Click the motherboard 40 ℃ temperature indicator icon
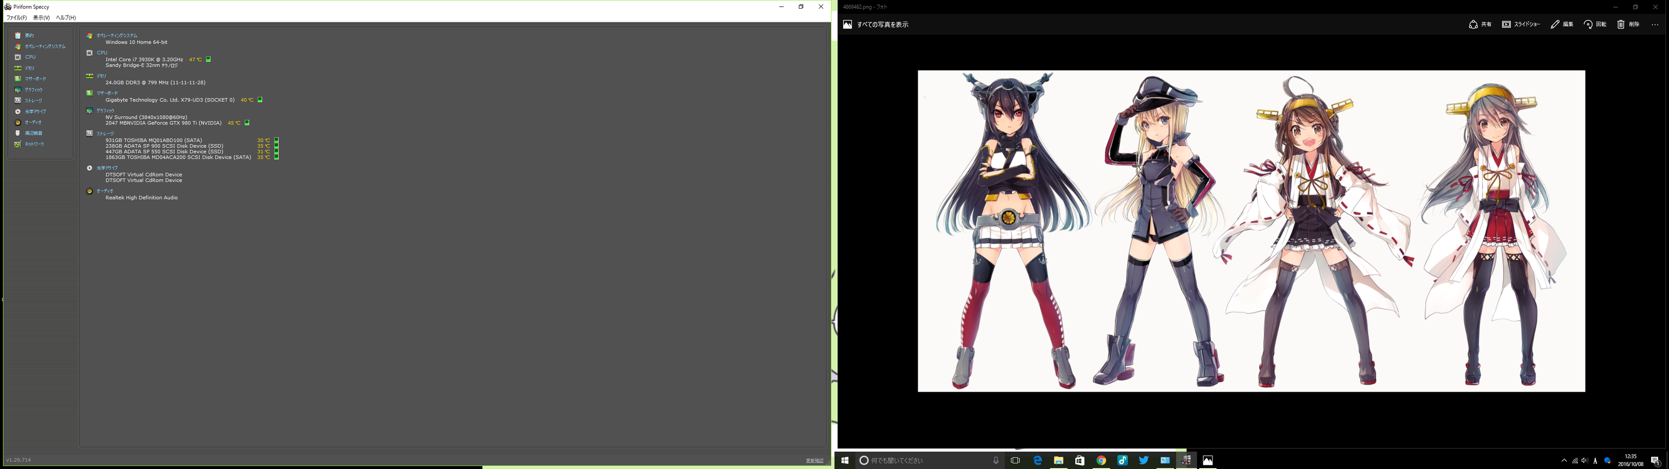 260,100
